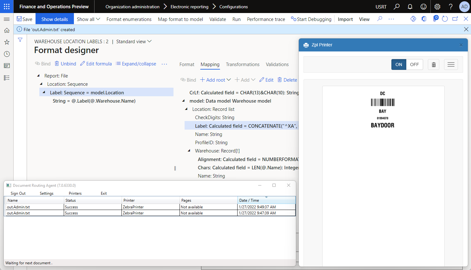Viewport: 471px width, 270px height.
Task: Open in Office icon in action bar
Action: click(424, 19)
